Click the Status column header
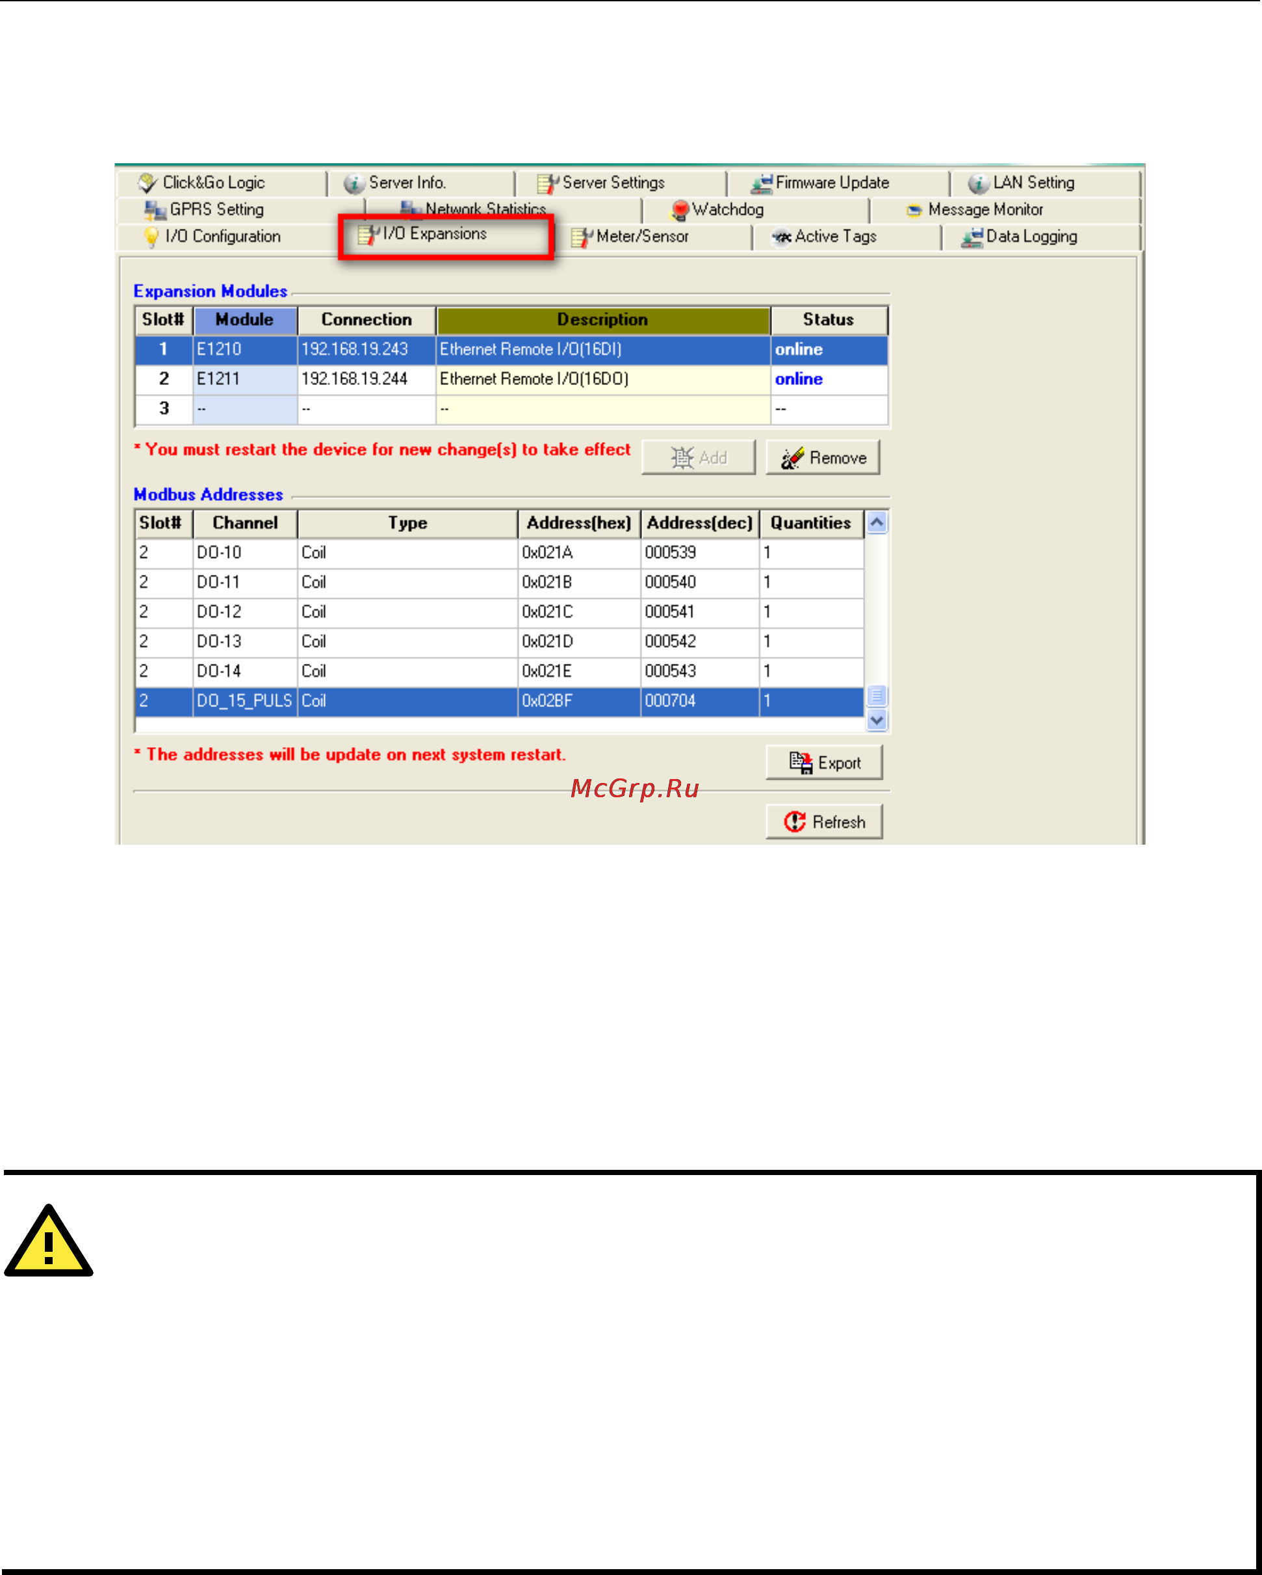The width and height of the screenshot is (1262, 1575). pyautogui.click(x=829, y=320)
